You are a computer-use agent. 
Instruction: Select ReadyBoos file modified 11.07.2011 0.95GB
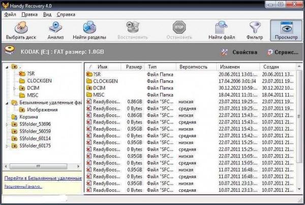190,170
